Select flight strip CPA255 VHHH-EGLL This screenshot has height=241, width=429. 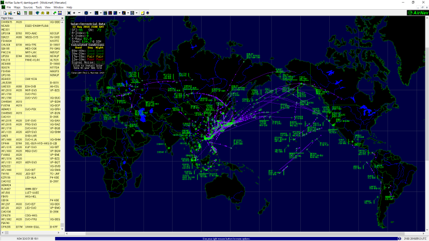[31, 226]
